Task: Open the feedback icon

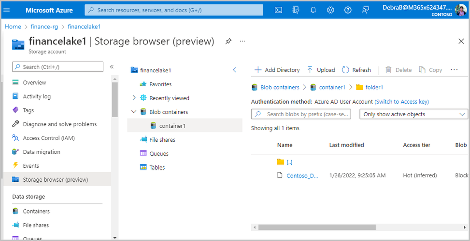Action: point(365,10)
